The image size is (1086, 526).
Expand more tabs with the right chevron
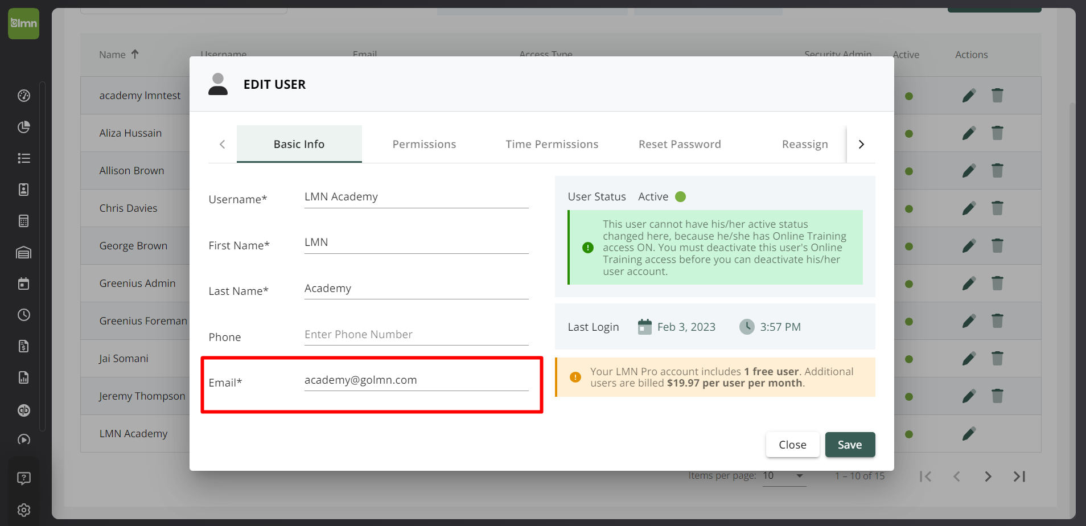(x=861, y=144)
